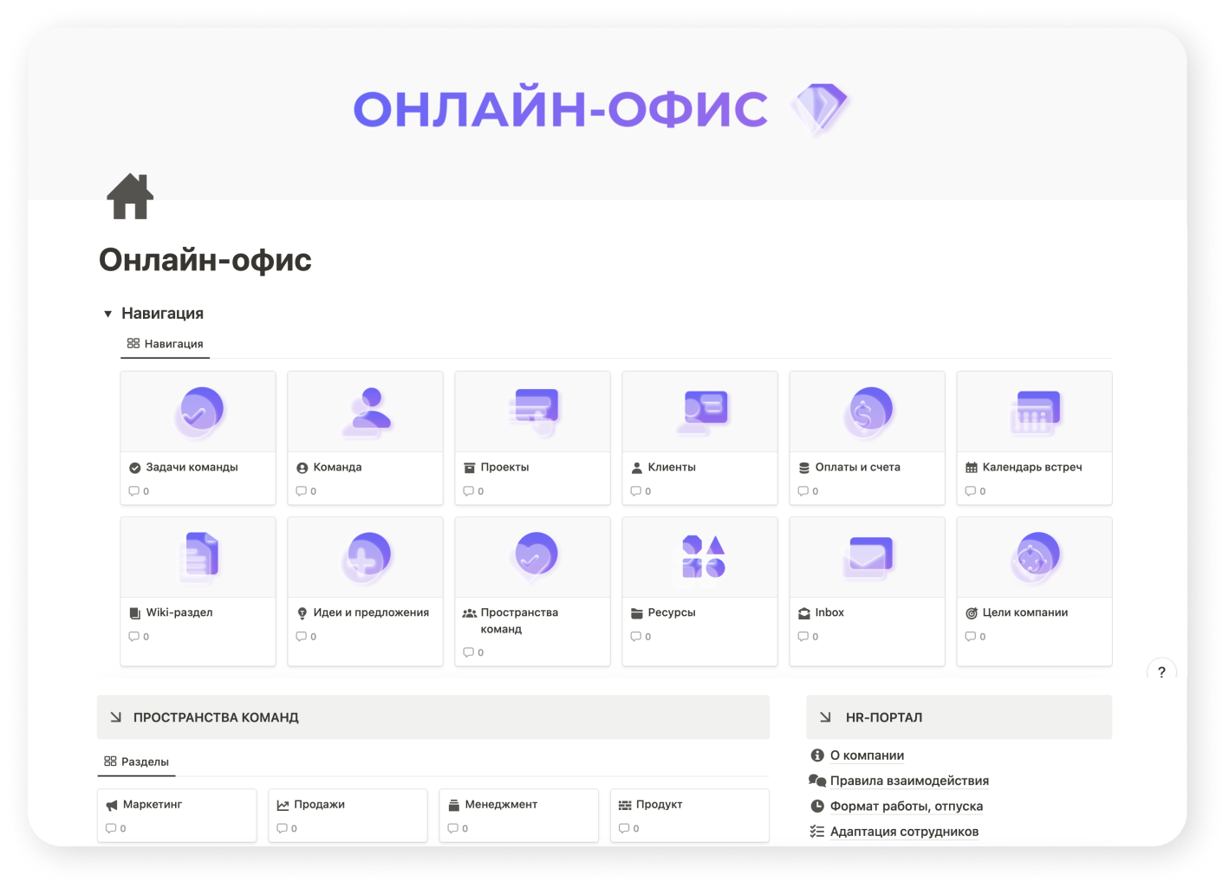Collapse the Навигация section
The image size is (1229, 888).
(x=107, y=313)
